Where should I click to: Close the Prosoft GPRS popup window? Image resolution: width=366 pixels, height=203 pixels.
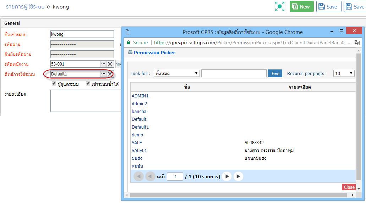[x=354, y=30]
